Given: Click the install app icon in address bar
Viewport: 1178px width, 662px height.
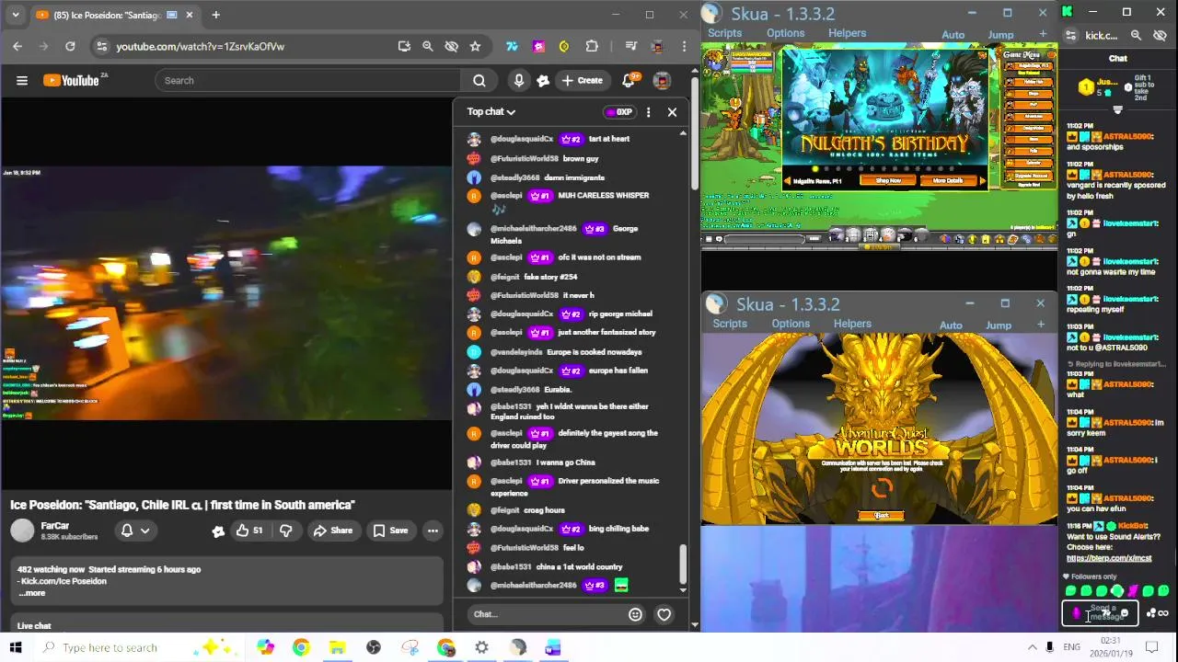Looking at the screenshot, I should (x=403, y=46).
